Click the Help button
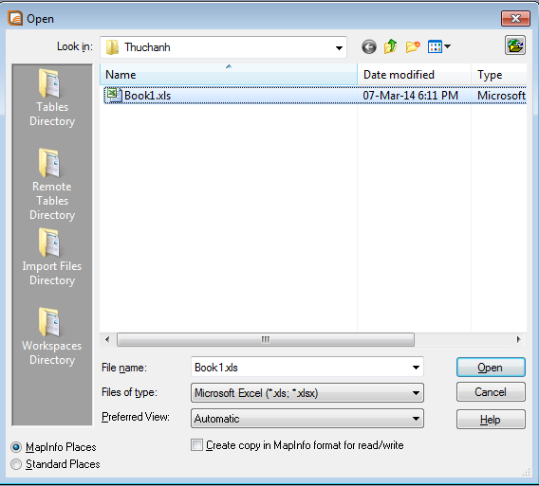The width and height of the screenshot is (539, 486). pos(491,420)
